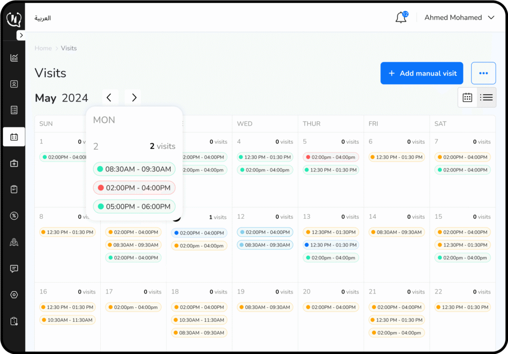This screenshot has height=354, width=508.
Task: Click the user profile sidebar icon
Action: (x=14, y=84)
